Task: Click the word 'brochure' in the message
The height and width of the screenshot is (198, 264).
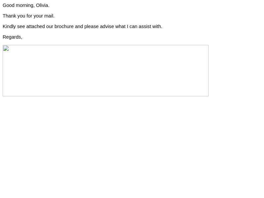Action: 64,26
